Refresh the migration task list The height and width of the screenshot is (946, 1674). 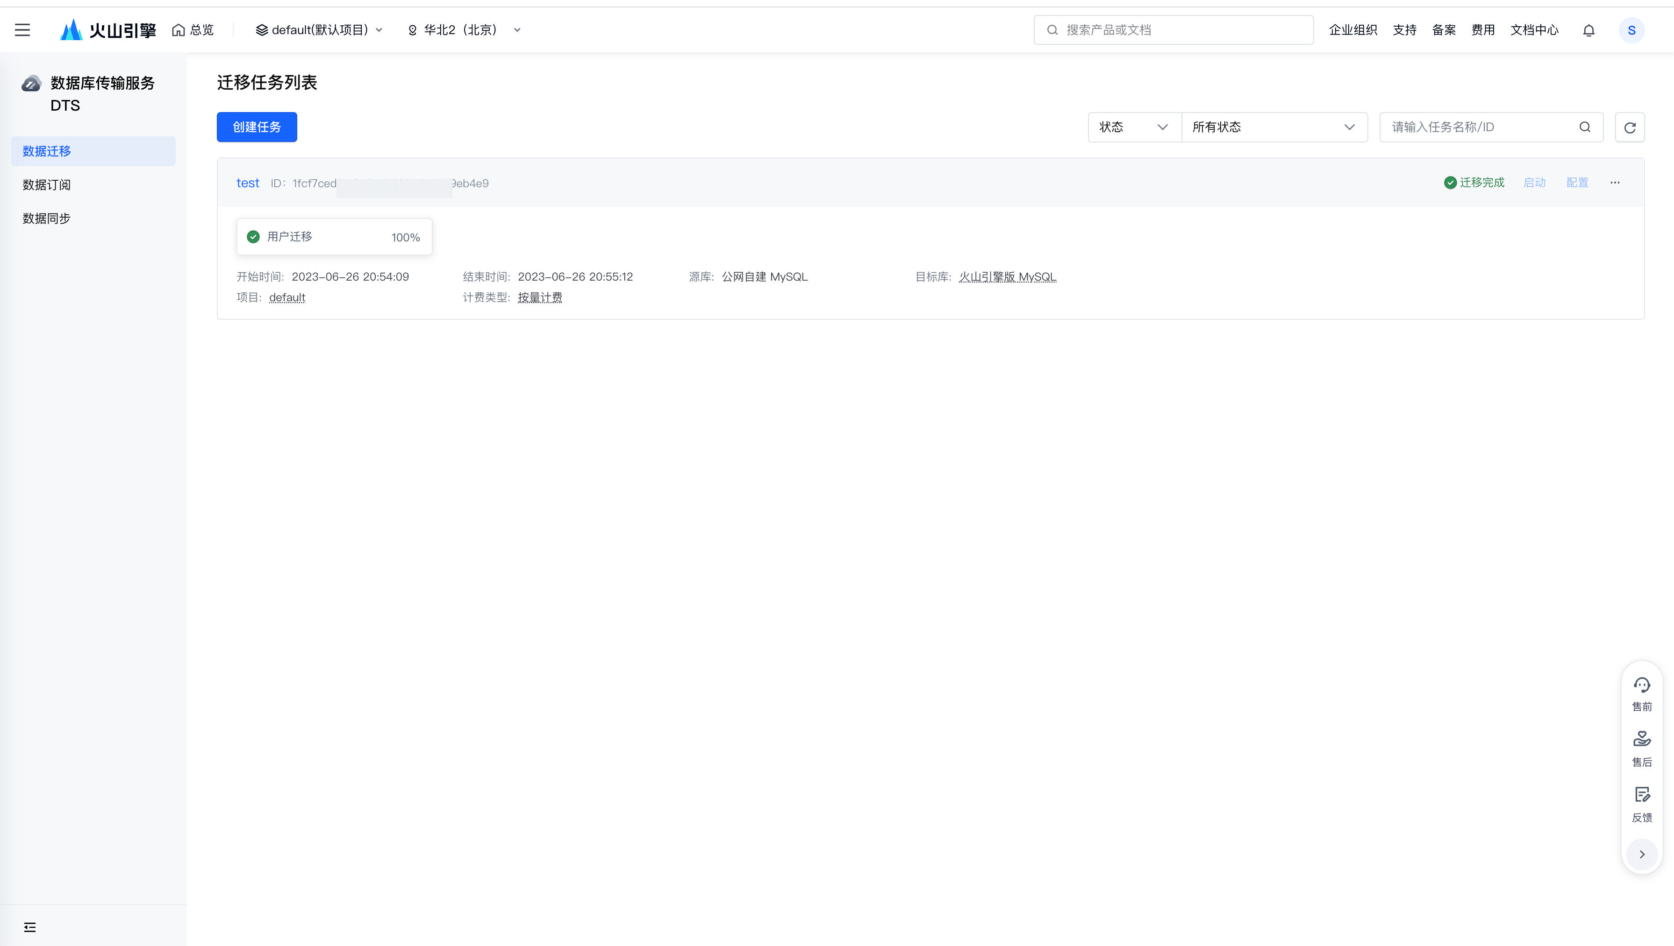[x=1630, y=127]
